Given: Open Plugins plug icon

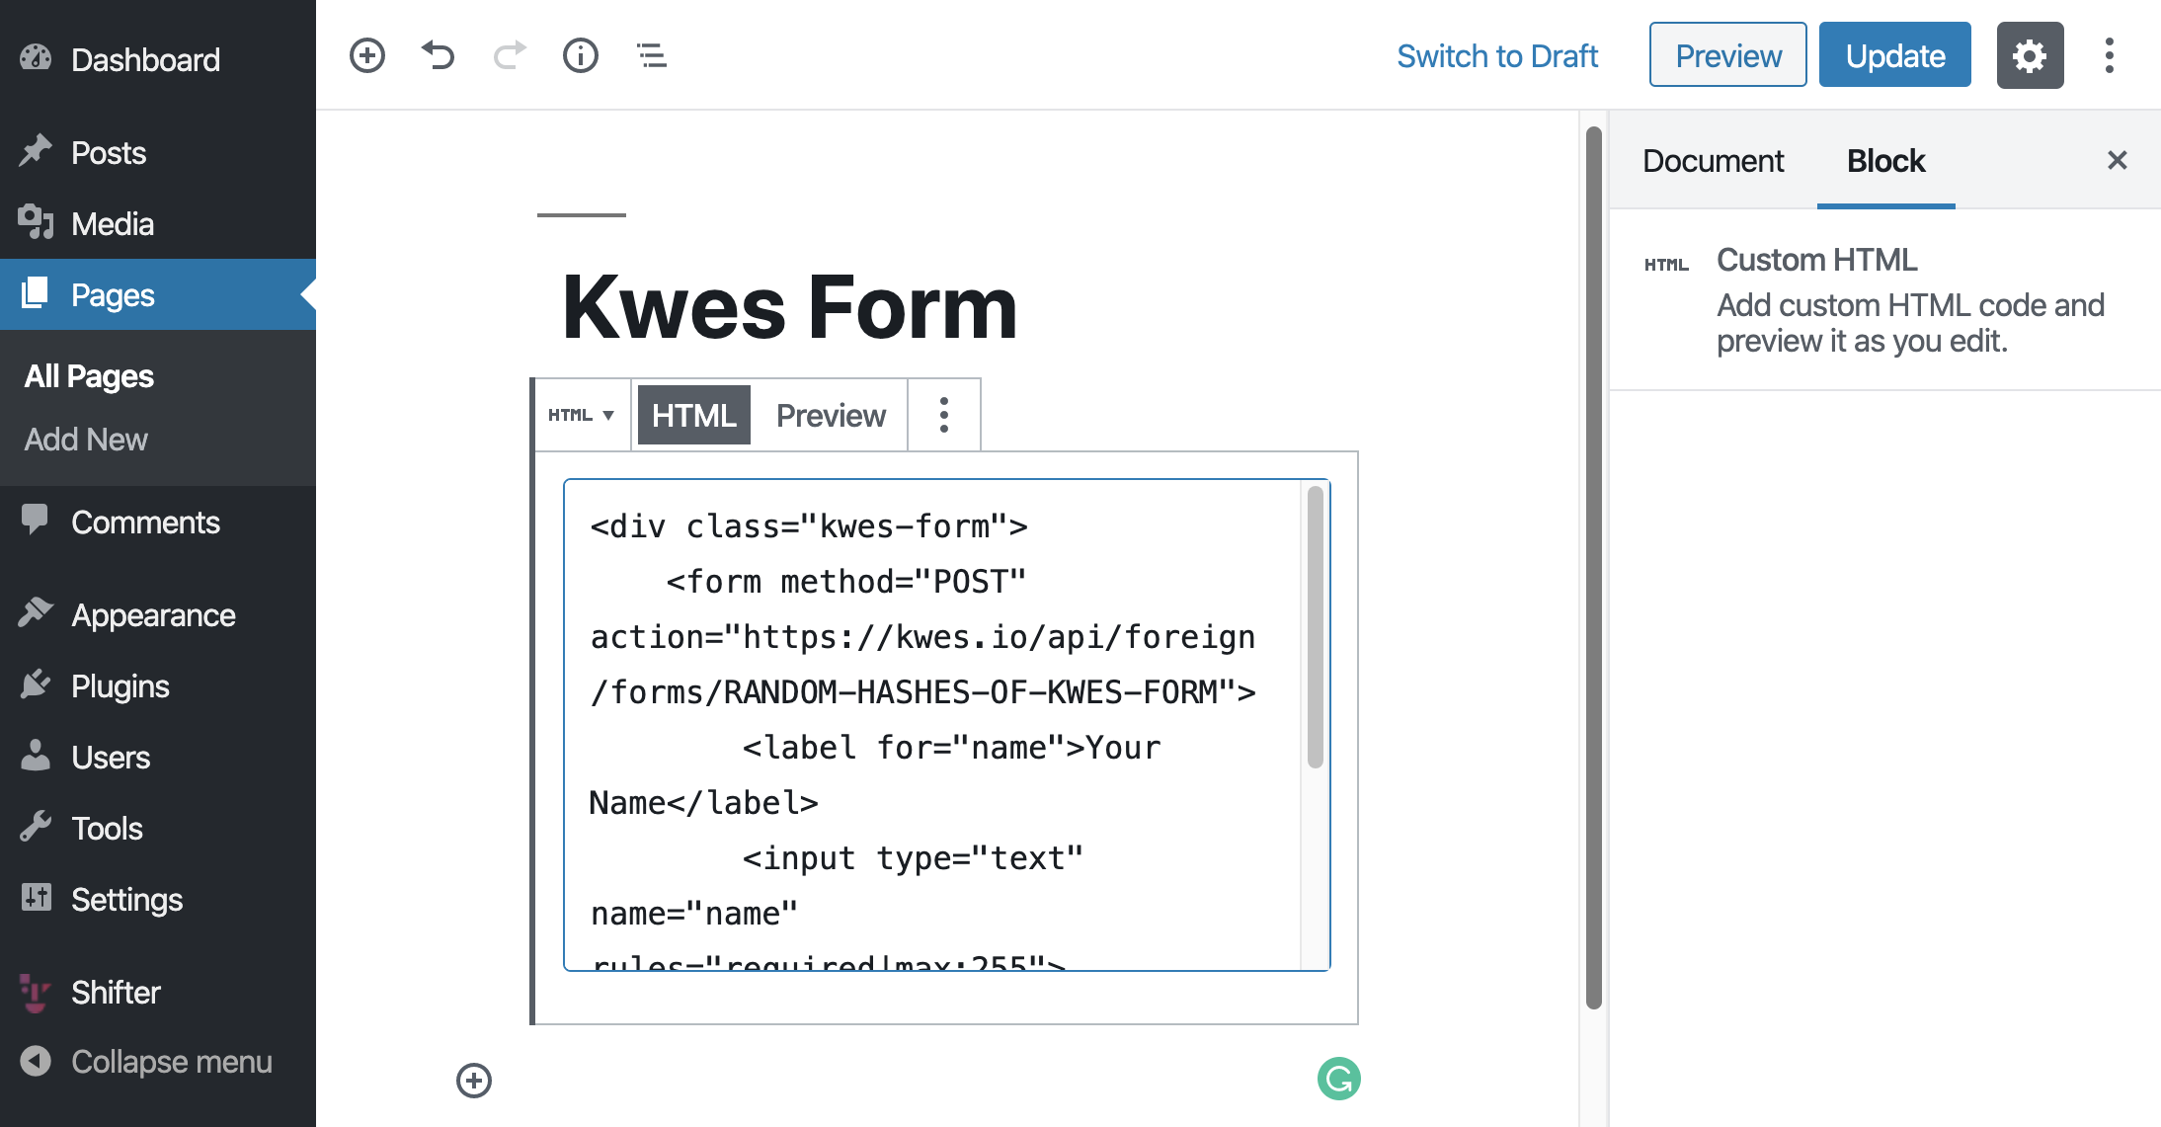Looking at the screenshot, I should pos(36,684).
